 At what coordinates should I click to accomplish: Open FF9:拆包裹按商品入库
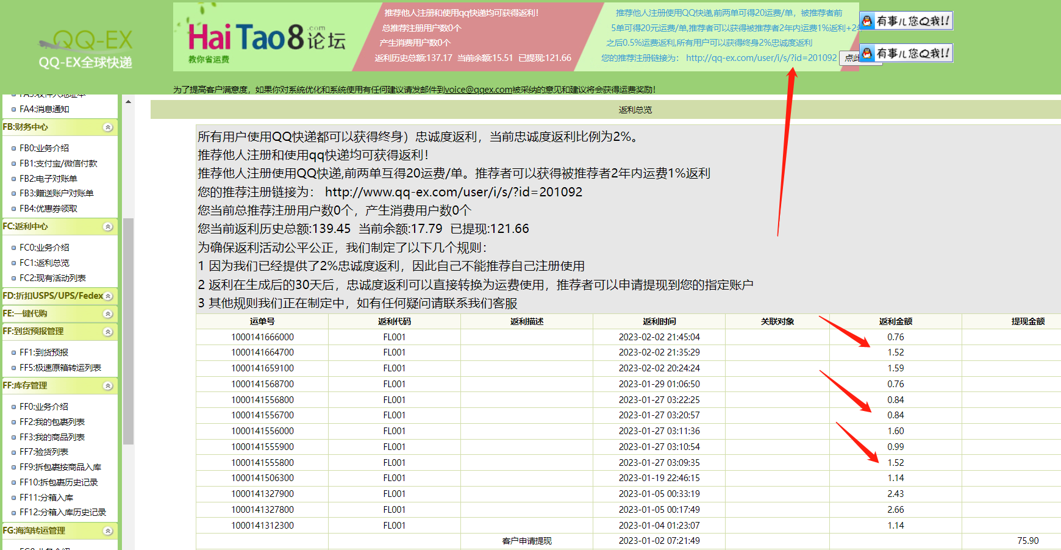pyautogui.click(x=59, y=467)
